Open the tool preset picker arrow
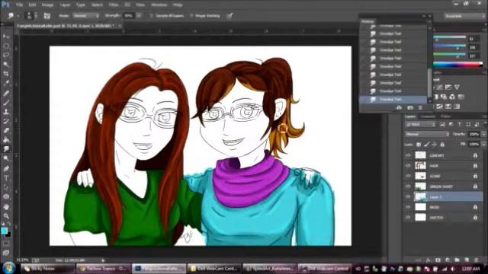This screenshot has height=274, width=488. pos(18,15)
